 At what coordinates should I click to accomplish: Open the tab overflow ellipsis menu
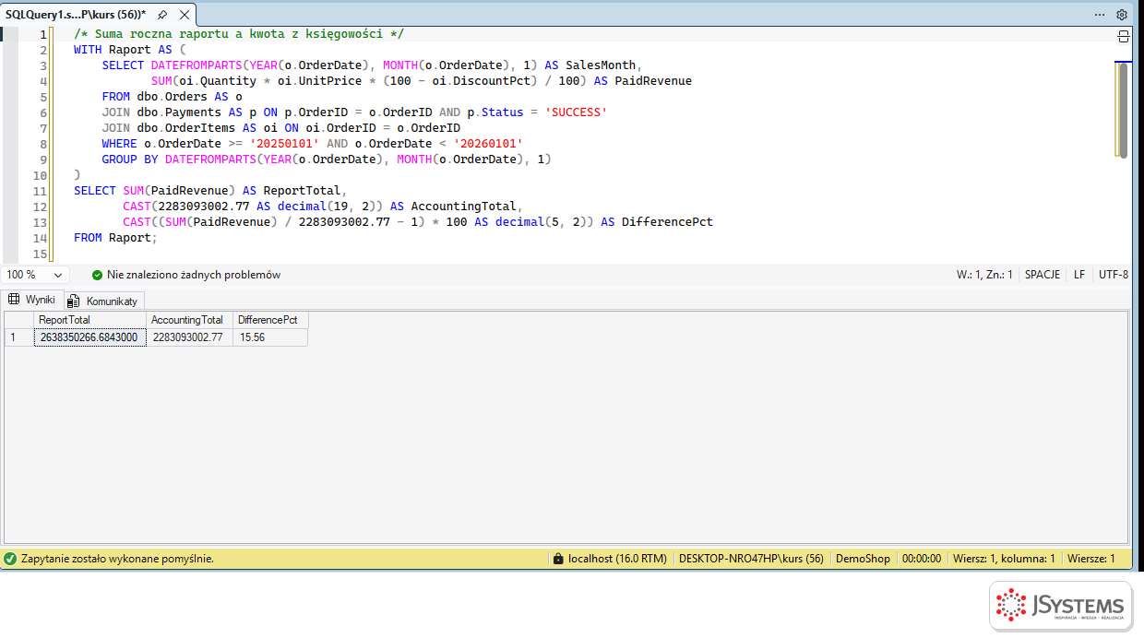[x=1100, y=15]
